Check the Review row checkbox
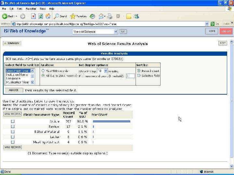The width and height of the screenshot is (234, 175). click(13, 126)
